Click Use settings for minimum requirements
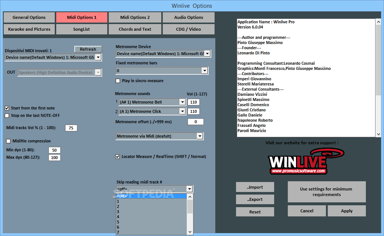This screenshot has height=236, width=384. coord(327,192)
